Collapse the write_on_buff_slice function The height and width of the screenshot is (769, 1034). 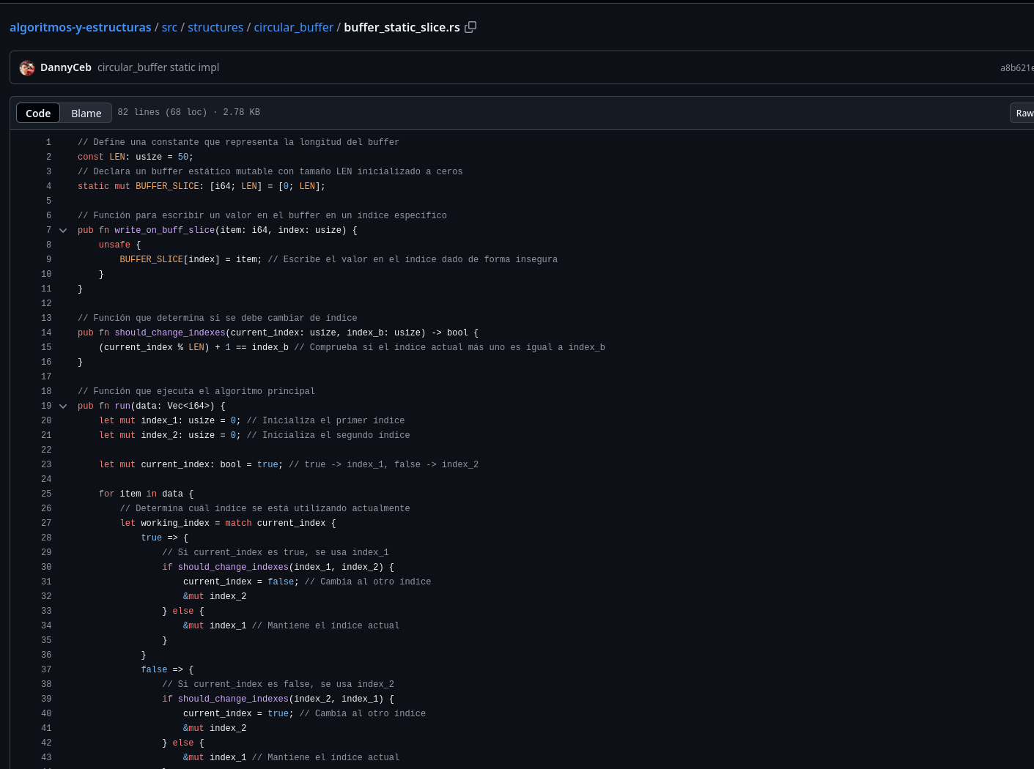coord(63,230)
